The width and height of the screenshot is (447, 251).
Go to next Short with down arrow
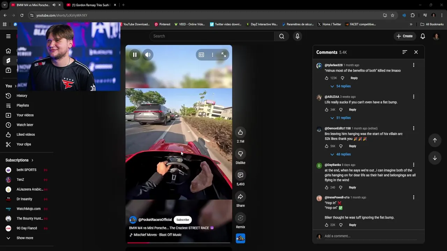click(x=435, y=158)
